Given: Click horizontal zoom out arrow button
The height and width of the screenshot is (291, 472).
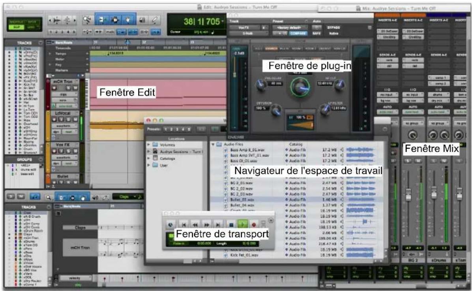Looking at the screenshot, I should coord(50,20).
